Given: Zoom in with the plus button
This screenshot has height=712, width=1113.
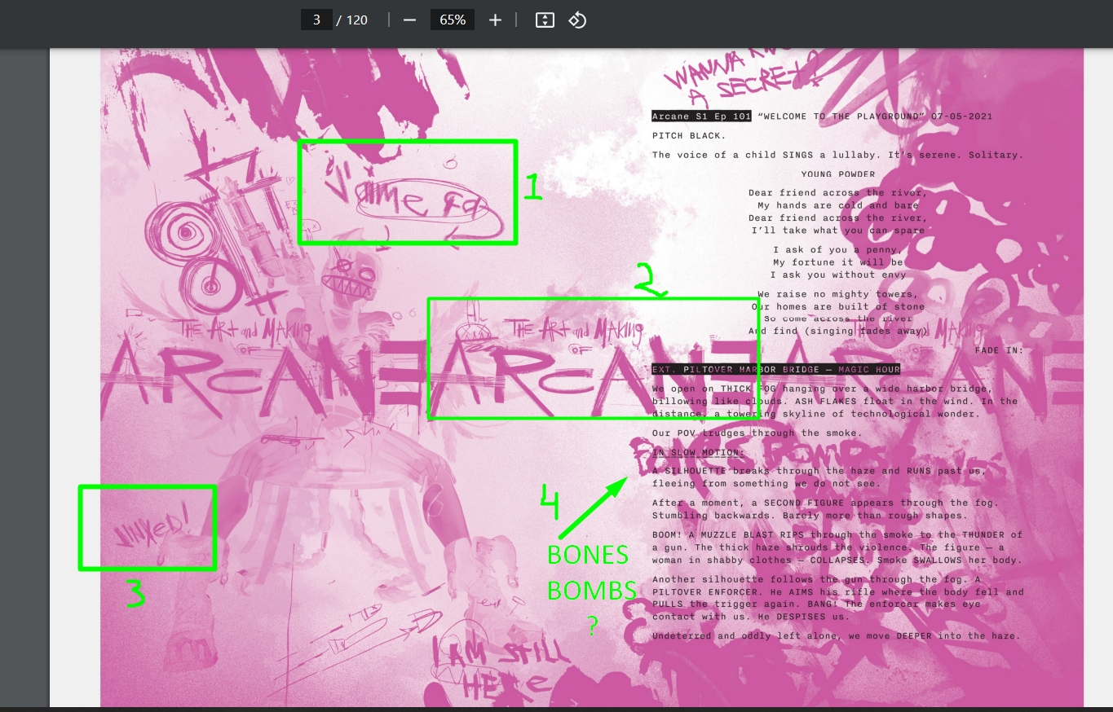Looking at the screenshot, I should click(495, 20).
